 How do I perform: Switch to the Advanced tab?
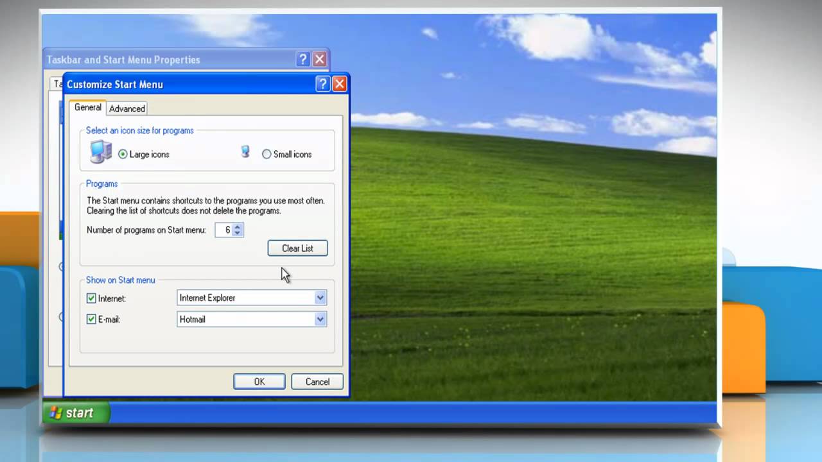(127, 108)
